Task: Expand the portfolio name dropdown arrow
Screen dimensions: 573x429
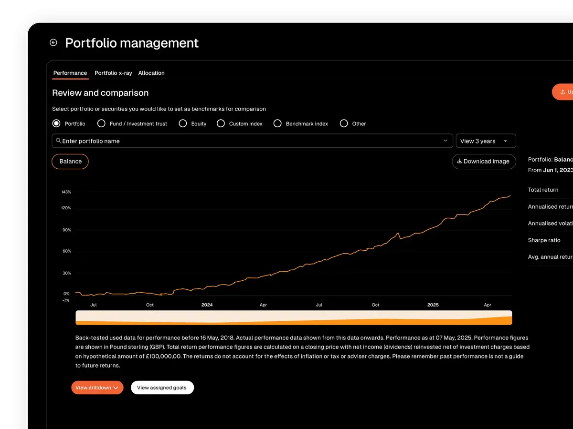Action: 446,141
